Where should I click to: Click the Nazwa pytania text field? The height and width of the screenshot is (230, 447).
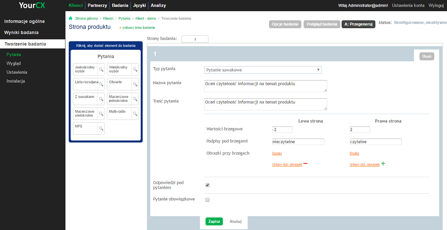[266, 86]
